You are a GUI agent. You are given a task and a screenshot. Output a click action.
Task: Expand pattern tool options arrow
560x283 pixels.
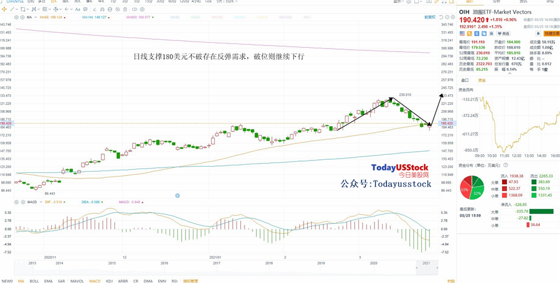(x=39, y=9)
